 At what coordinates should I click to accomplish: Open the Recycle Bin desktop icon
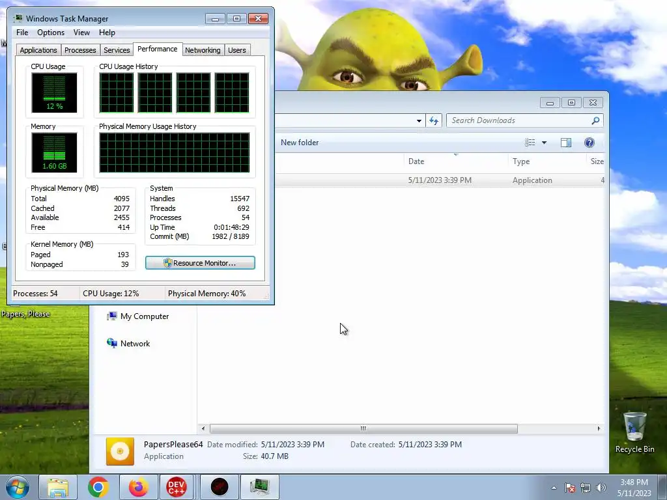click(x=634, y=432)
